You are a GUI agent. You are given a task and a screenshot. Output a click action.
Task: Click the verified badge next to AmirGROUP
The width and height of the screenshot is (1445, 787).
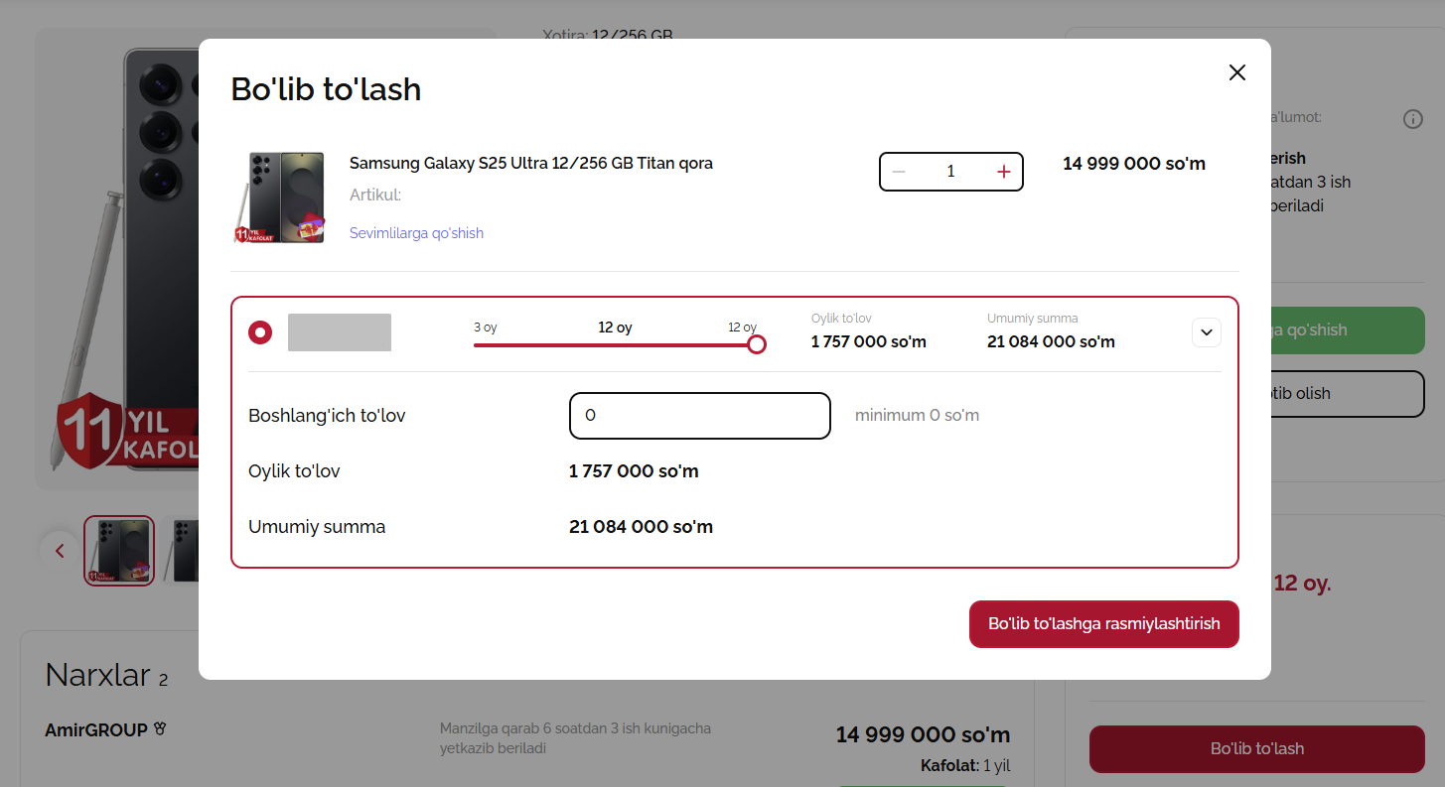(160, 729)
